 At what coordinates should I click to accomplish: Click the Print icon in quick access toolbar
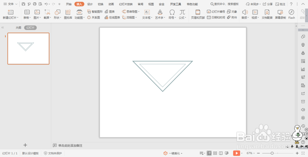click(35, 4)
